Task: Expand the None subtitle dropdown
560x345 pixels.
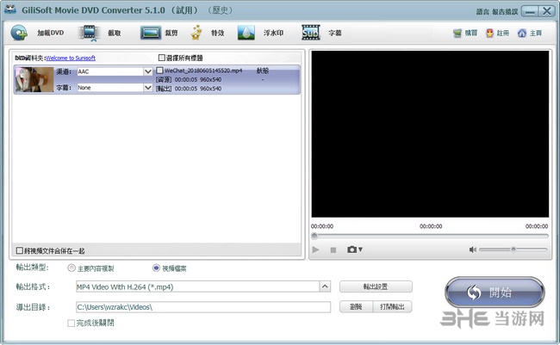Action: coord(148,88)
